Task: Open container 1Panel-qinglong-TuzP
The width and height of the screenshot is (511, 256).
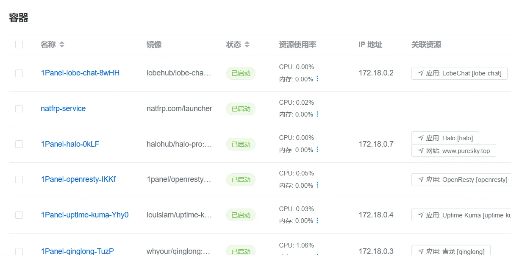Action: 77,251
